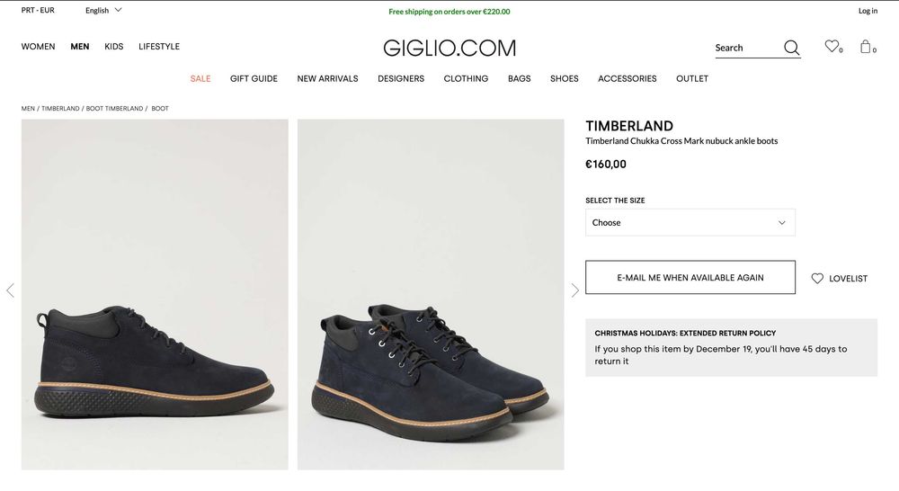This screenshot has height=491, width=899.
Task: Click the search magnifier icon
Action: click(x=791, y=48)
